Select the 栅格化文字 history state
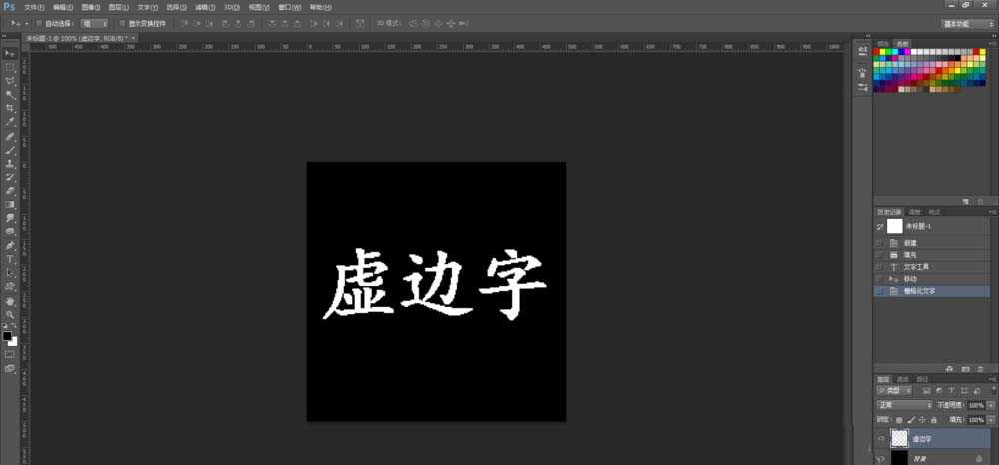Image resolution: width=999 pixels, height=465 pixels. (919, 291)
